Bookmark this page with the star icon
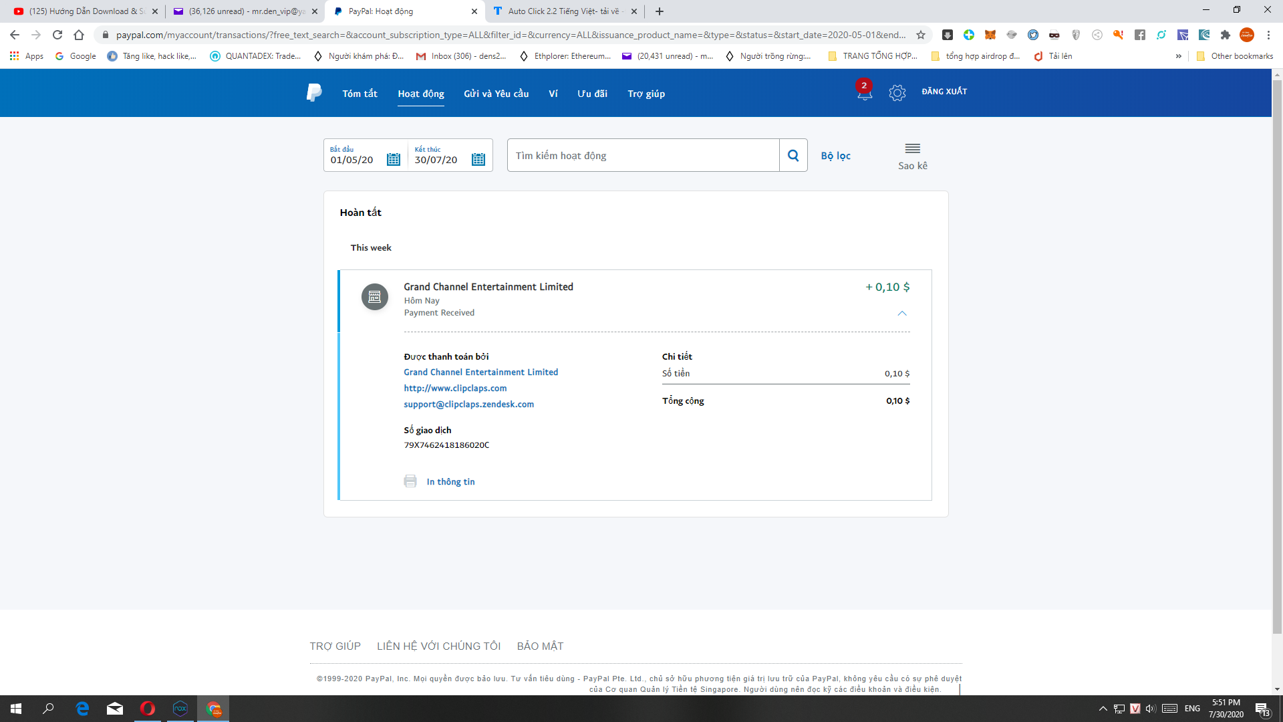This screenshot has width=1283, height=722. click(x=921, y=35)
